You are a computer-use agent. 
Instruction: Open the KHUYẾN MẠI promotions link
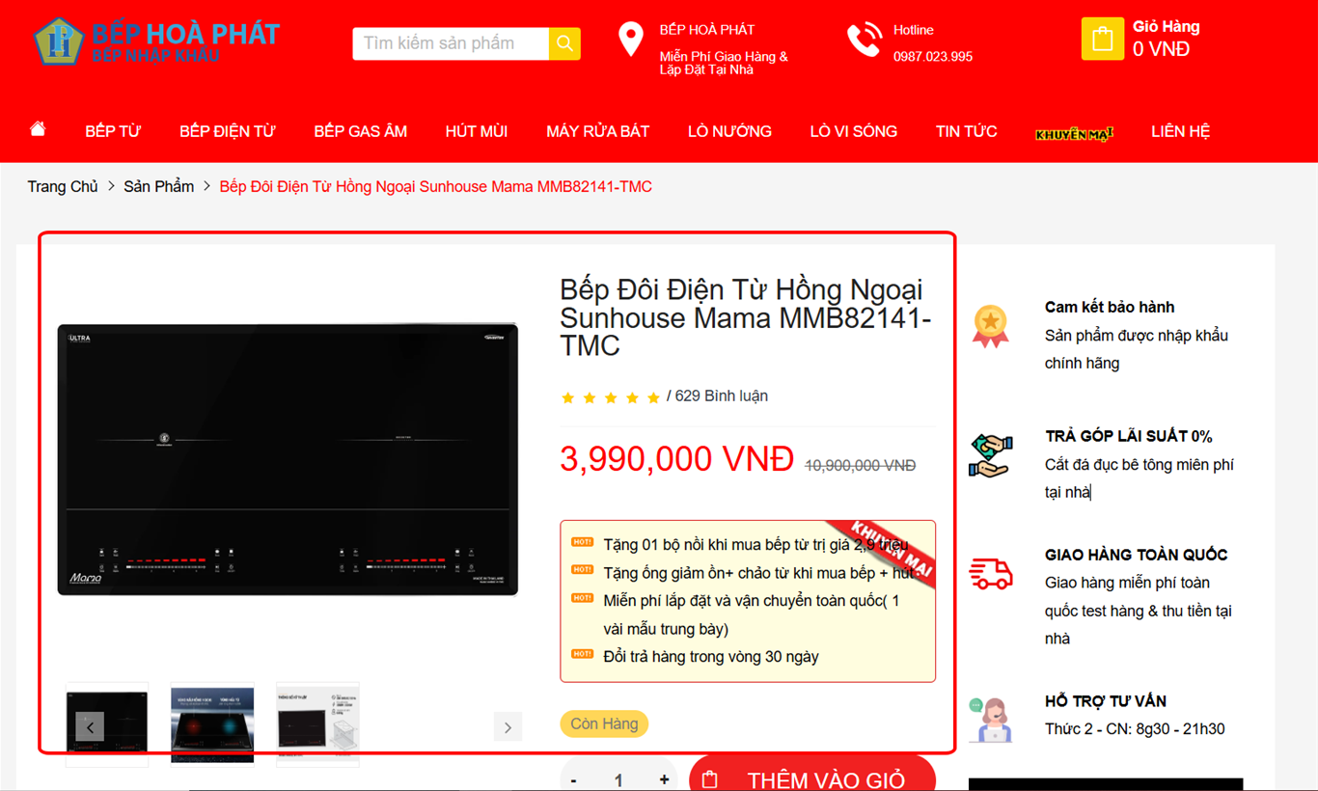coord(1074,133)
